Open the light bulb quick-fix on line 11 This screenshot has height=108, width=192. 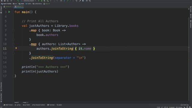[x=16, y=48]
